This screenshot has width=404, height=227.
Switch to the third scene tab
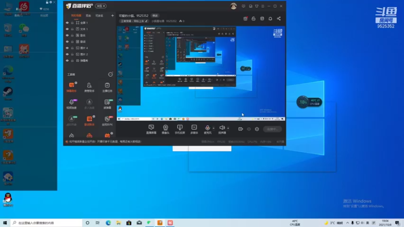(x=99, y=16)
